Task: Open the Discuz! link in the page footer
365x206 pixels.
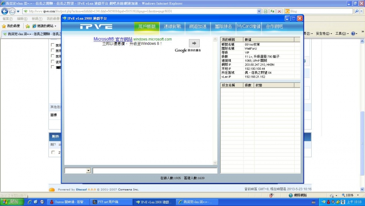Action: coord(81,190)
